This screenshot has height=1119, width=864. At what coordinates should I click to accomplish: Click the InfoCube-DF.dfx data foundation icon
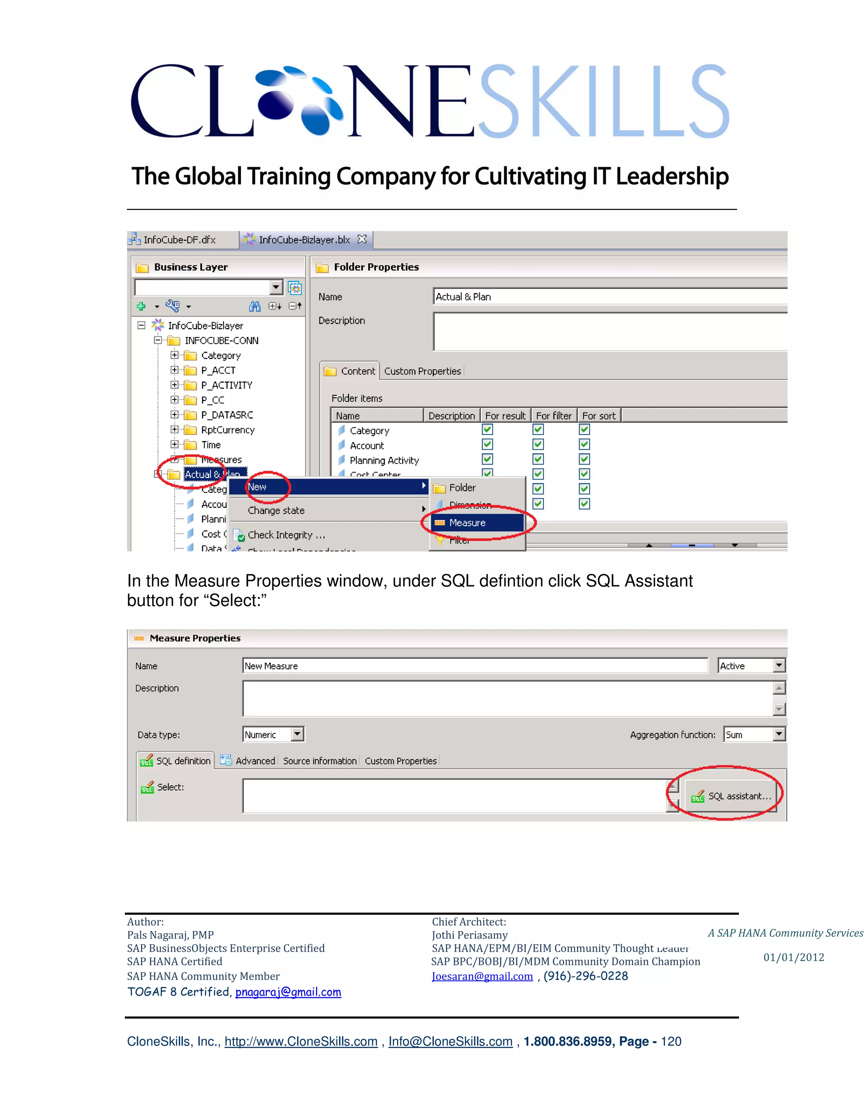(134, 239)
